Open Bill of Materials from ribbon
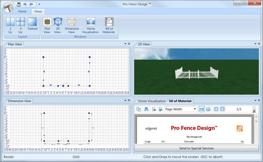This screenshot has height=162, width=263. [x=109, y=25]
